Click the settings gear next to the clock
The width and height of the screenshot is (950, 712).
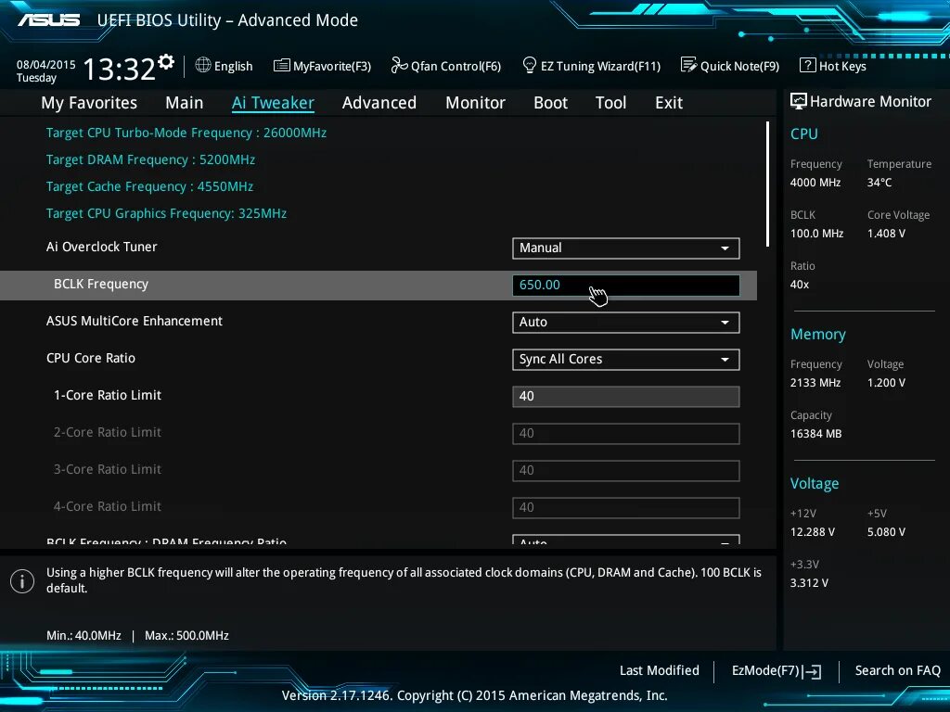(x=166, y=62)
